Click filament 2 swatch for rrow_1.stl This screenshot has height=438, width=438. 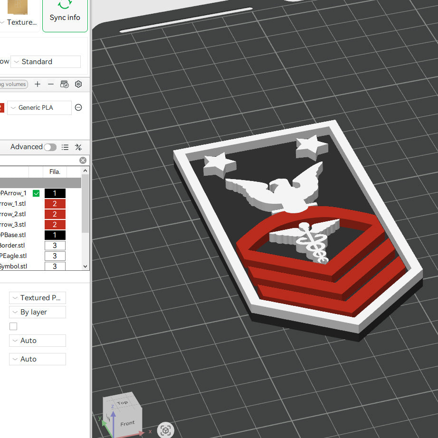[55, 204]
